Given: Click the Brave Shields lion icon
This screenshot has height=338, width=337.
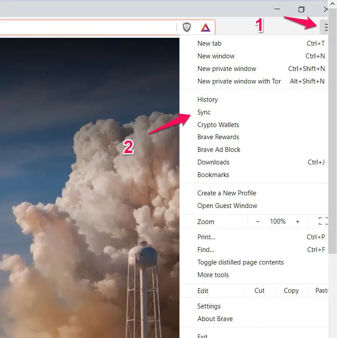Looking at the screenshot, I should coord(187,27).
